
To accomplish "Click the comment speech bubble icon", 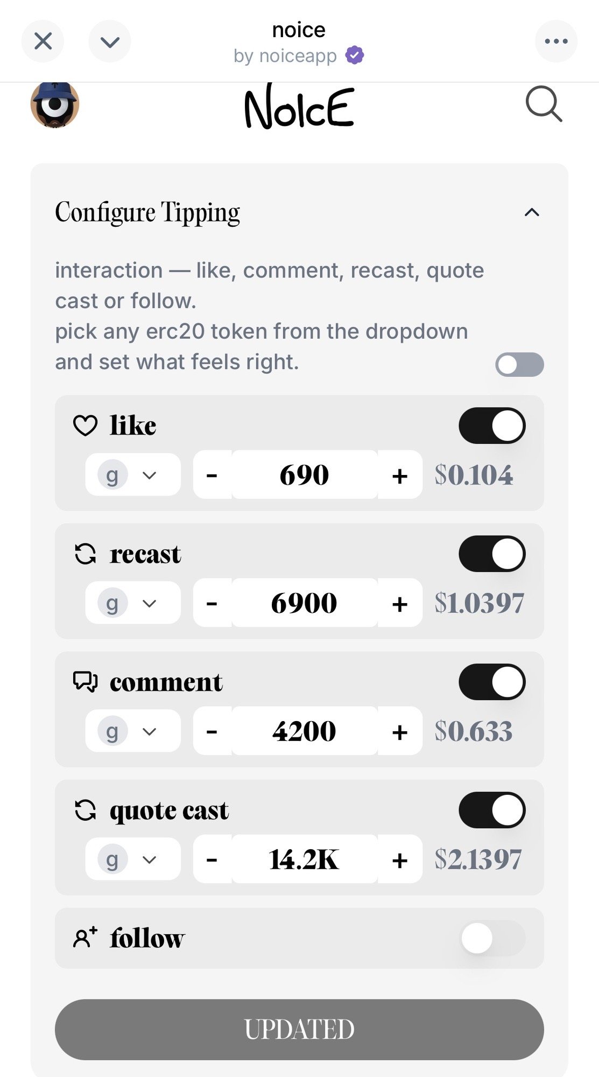I will [x=85, y=682].
